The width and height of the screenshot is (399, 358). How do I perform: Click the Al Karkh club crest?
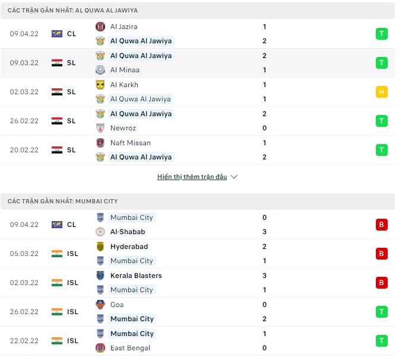pyautogui.click(x=100, y=85)
